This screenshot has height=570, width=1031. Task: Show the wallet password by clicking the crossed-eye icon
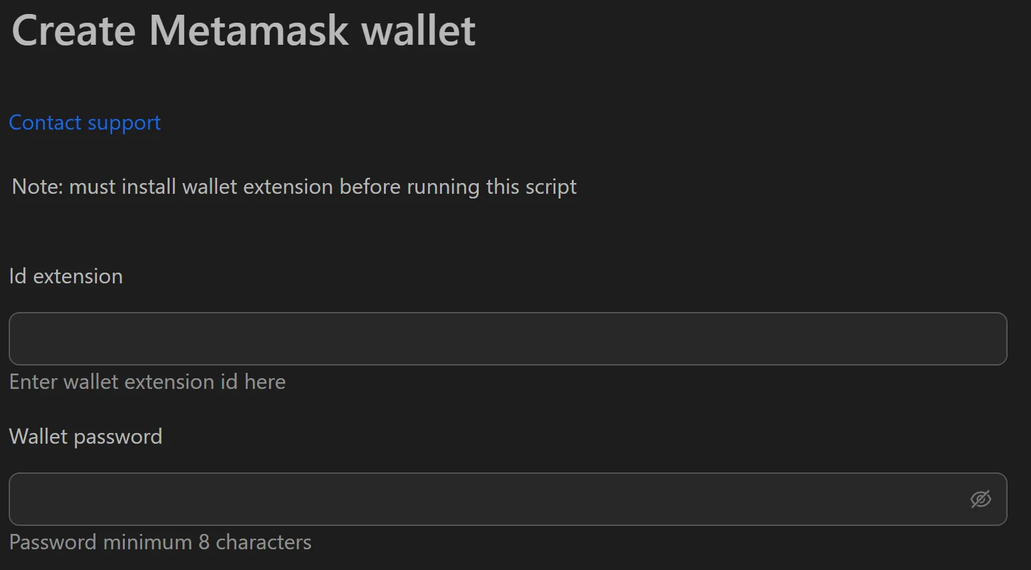(980, 498)
